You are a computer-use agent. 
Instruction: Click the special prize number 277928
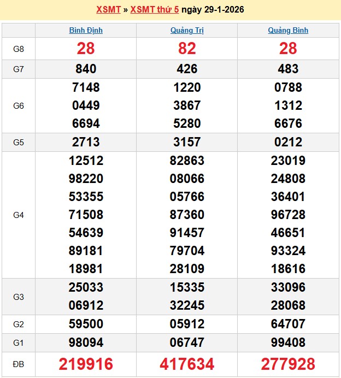tap(288, 364)
